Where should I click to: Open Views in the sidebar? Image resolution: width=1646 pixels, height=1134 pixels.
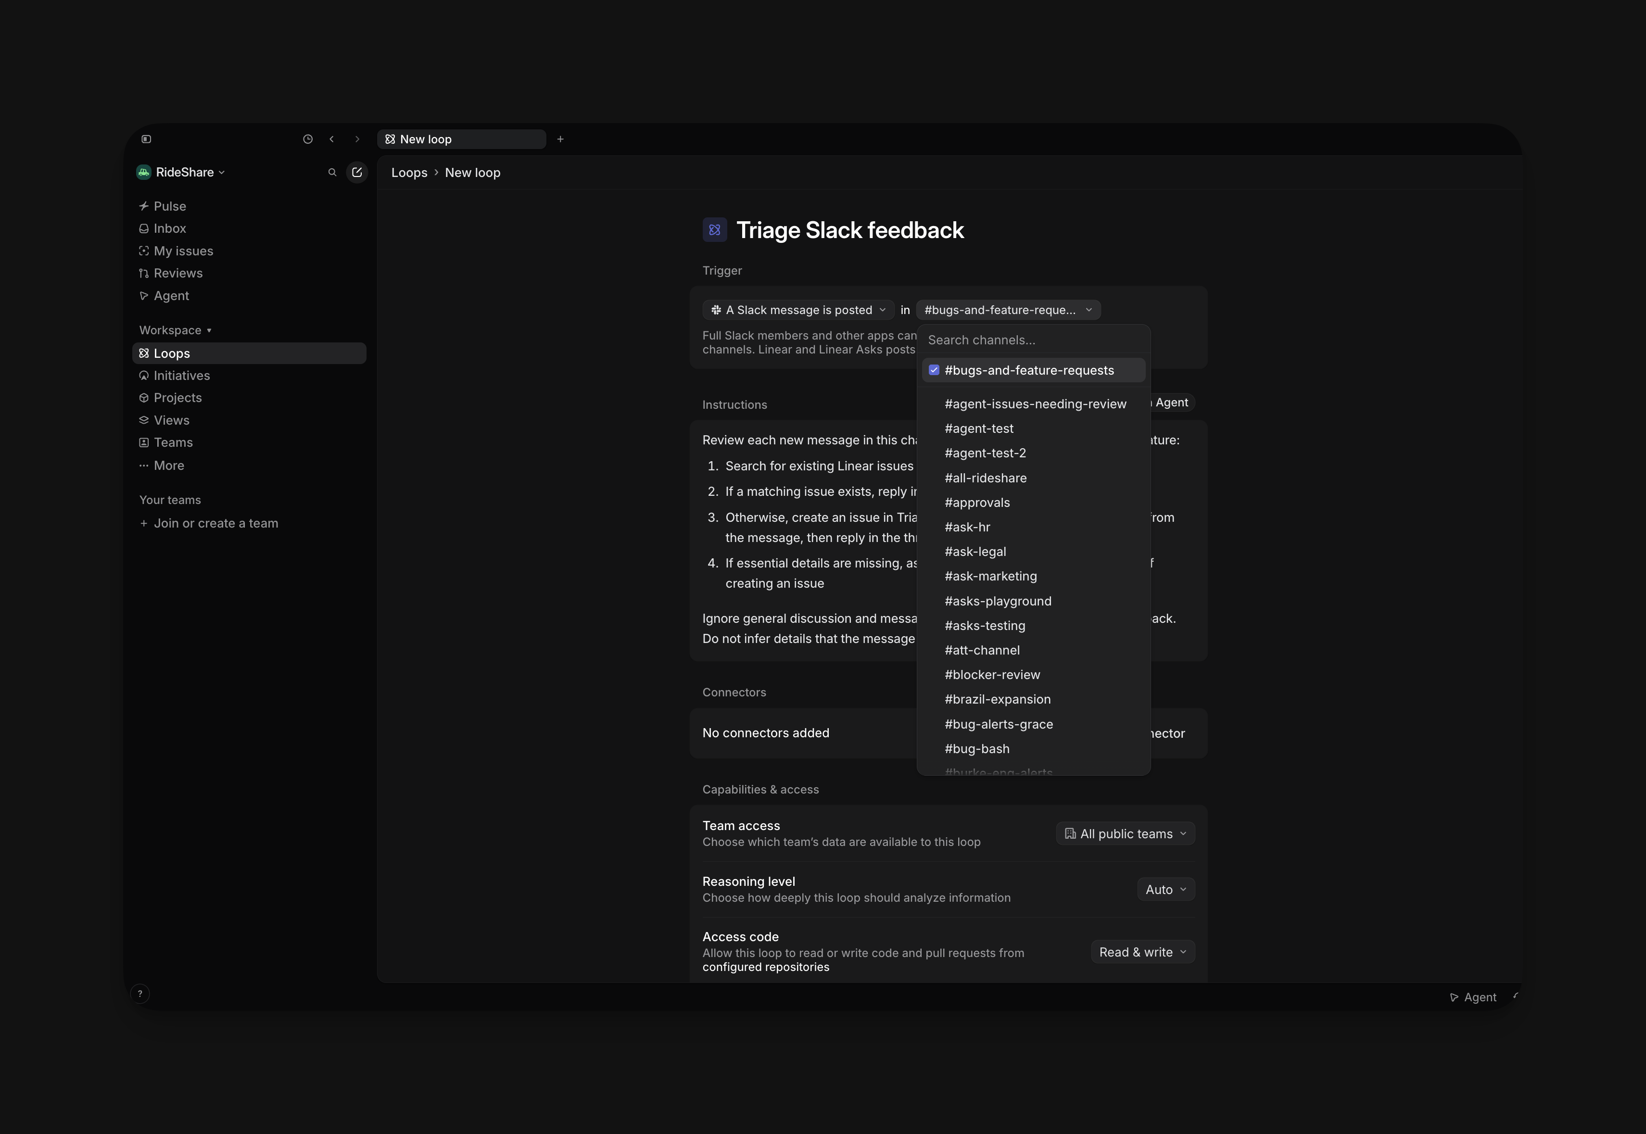pos(250,421)
